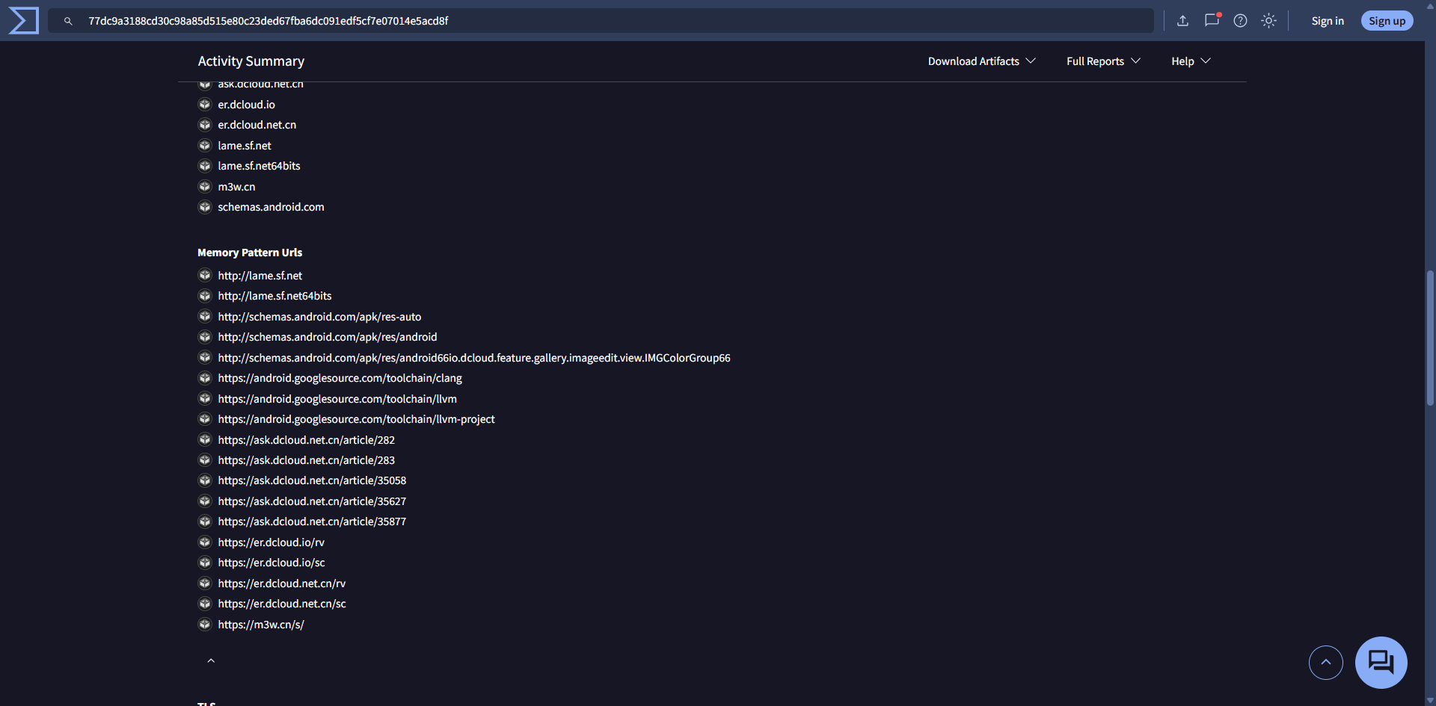Click icon beside http://lame.sf.net URL
This screenshot has height=706, width=1436.
(x=205, y=276)
